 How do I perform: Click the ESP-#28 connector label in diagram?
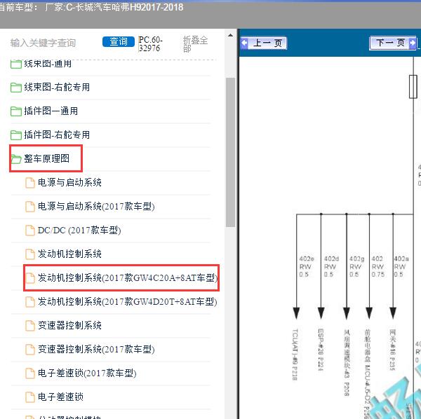(x=321, y=350)
